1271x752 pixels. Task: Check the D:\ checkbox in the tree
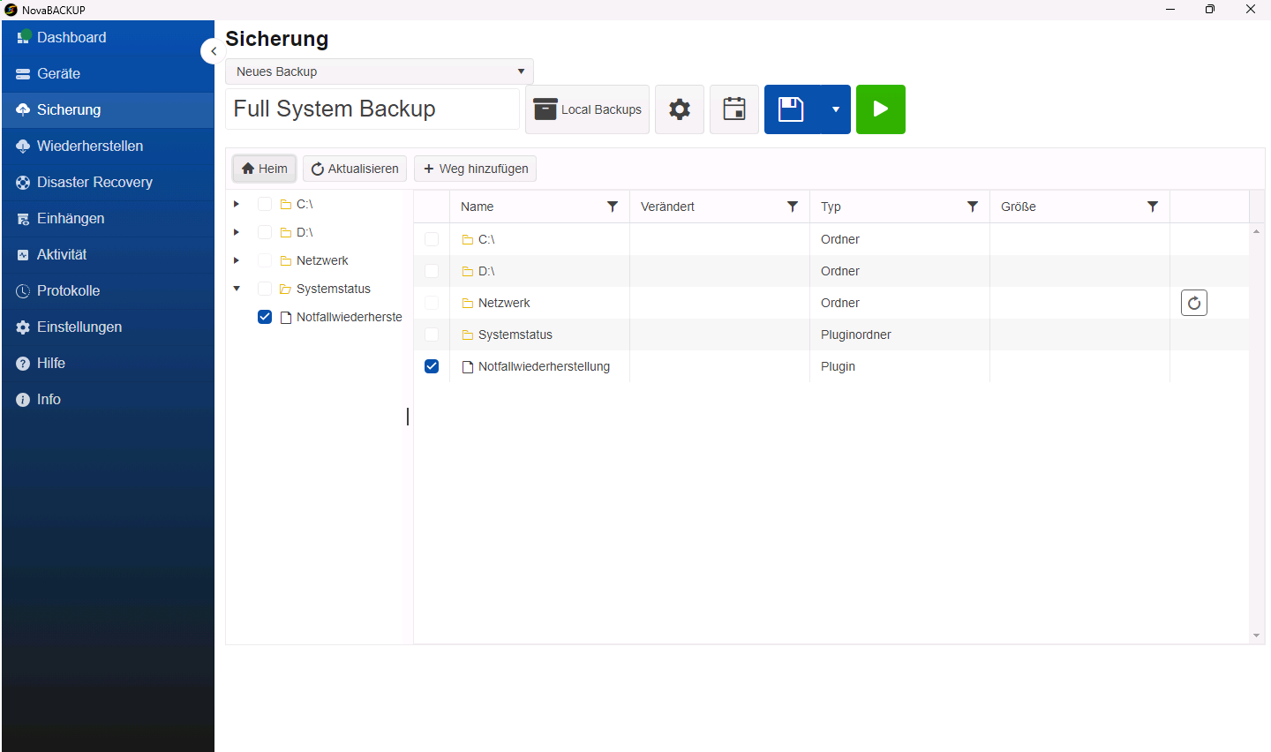point(265,232)
